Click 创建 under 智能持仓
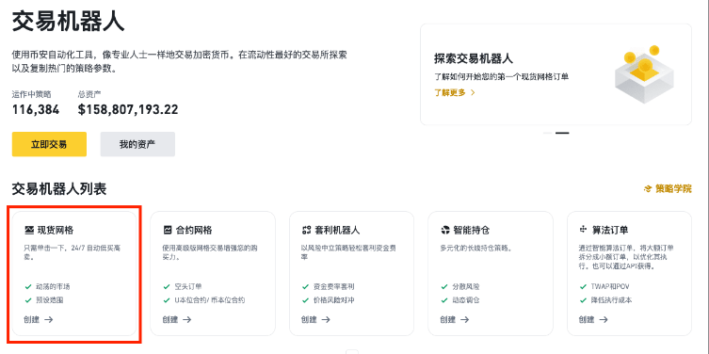This screenshot has width=709, height=354. tap(455, 319)
